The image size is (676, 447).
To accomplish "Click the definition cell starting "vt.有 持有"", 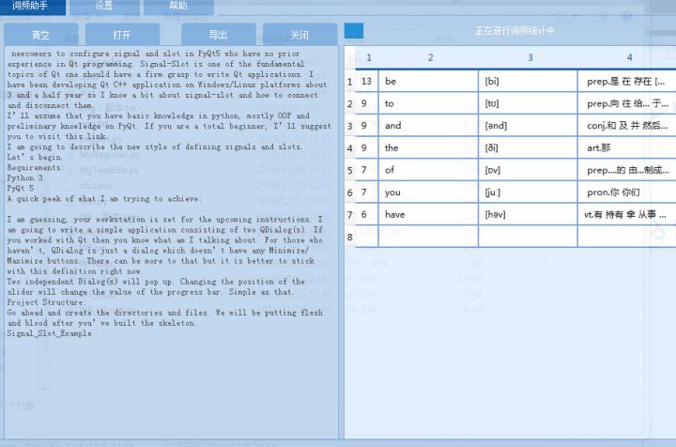I will coord(627,214).
